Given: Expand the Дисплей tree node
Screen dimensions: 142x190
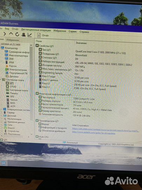Looking at the screenshot, I should (1, 116).
